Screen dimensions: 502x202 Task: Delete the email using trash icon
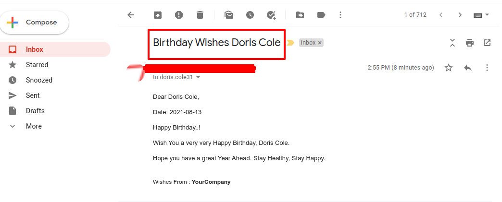point(200,15)
